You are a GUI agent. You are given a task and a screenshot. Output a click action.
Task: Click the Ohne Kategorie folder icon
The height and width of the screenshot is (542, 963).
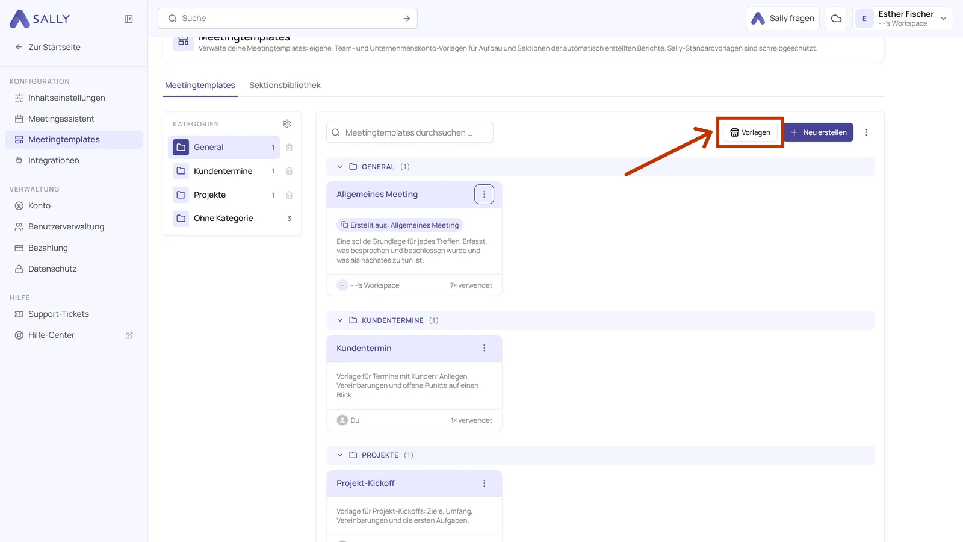click(x=181, y=219)
